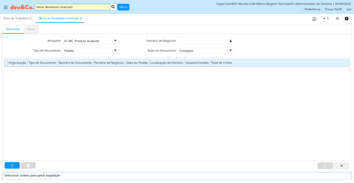Click the blue Menu button
This screenshot has height=183, width=354.
(123, 7)
